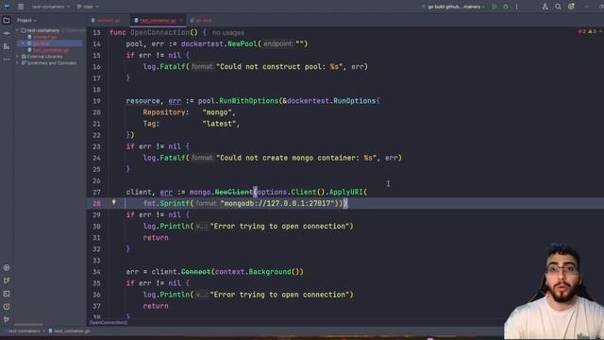This screenshot has width=604, height=340.
Task: Click deprecated NewClient call on line 27
Action: (x=233, y=192)
